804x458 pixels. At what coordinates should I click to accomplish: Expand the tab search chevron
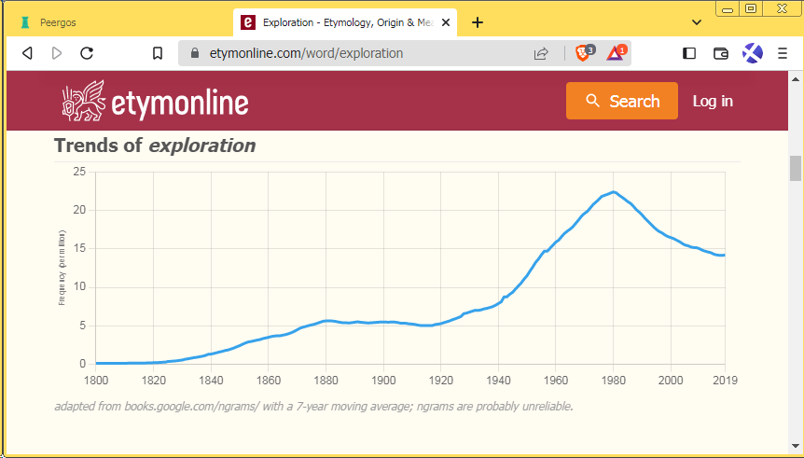[x=697, y=21]
